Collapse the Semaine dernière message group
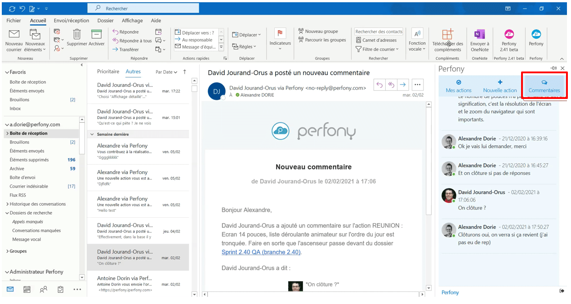571x304 pixels. (x=92, y=134)
